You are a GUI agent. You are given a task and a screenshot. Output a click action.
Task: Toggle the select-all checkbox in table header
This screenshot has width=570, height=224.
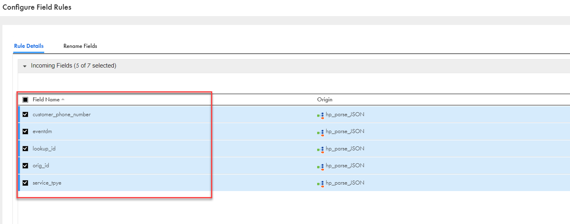tap(25, 100)
